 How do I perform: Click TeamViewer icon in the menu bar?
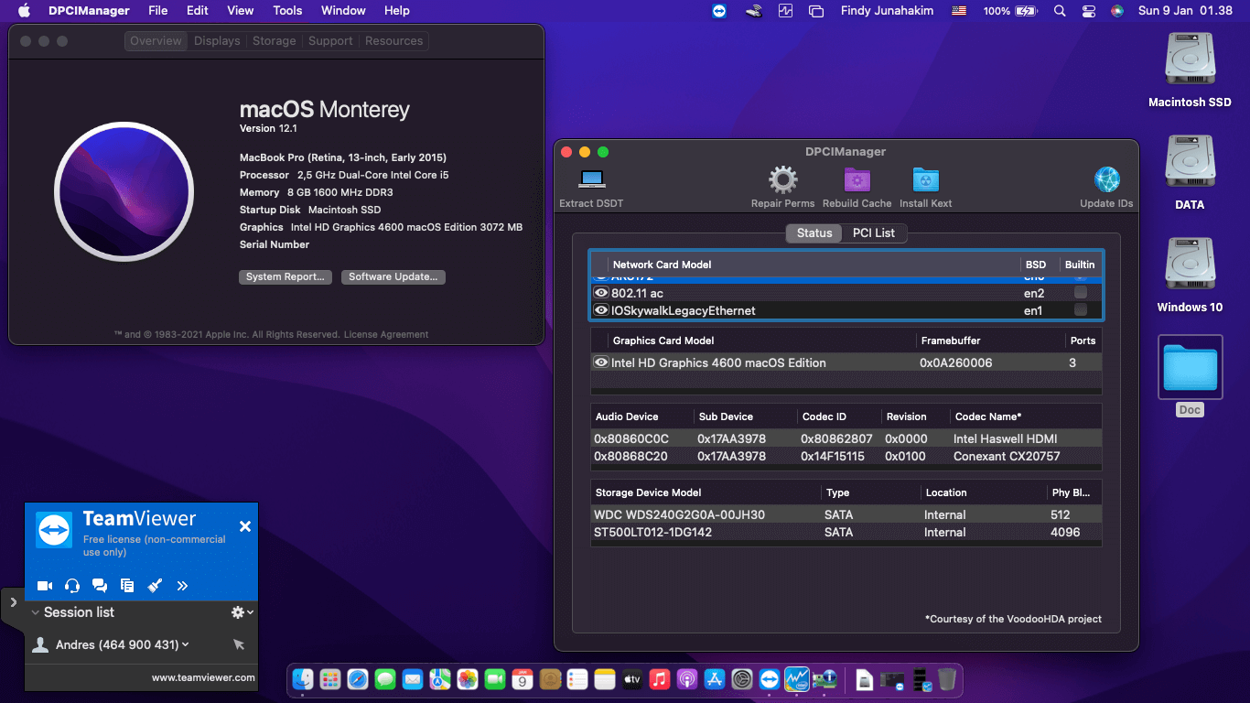tap(720, 11)
